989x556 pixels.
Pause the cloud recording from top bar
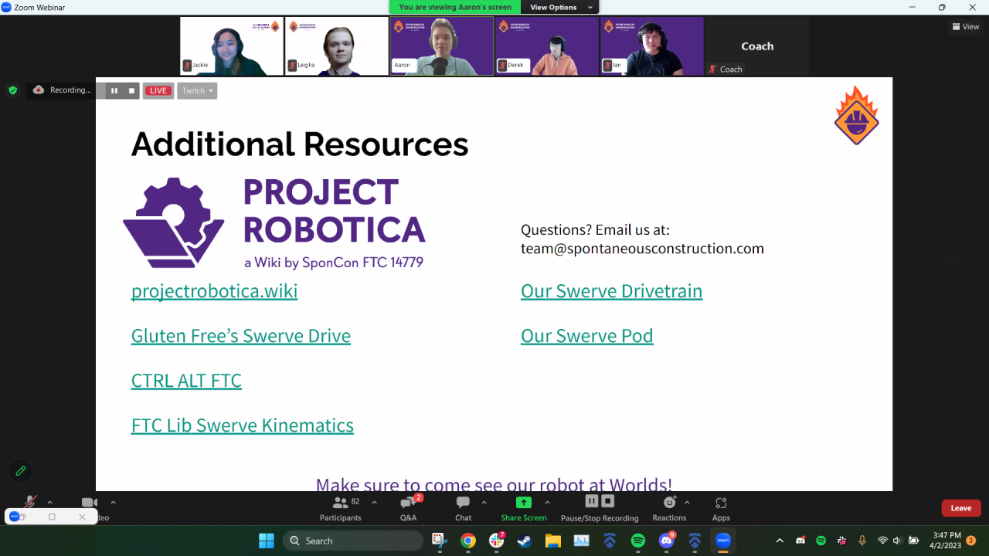[114, 90]
